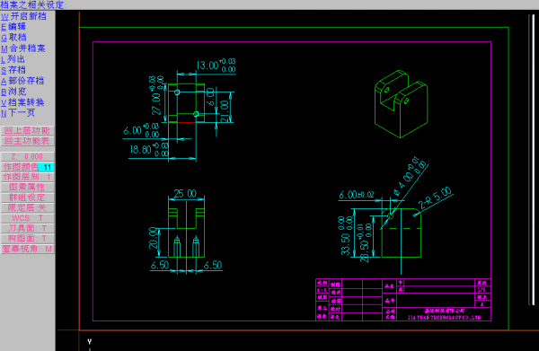Toggle the 限定层 关 level limit
The width and height of the screenshot is (539, 351).
(28, 207)
